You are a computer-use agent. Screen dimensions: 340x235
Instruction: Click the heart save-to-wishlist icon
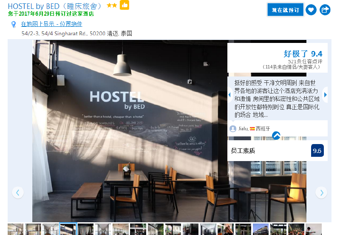pos(311,10)
